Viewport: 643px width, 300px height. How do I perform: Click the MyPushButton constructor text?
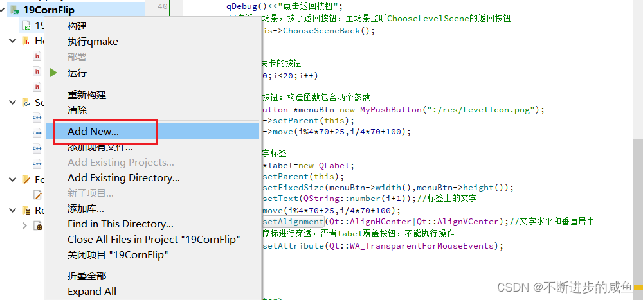click(x=391, y=110)
